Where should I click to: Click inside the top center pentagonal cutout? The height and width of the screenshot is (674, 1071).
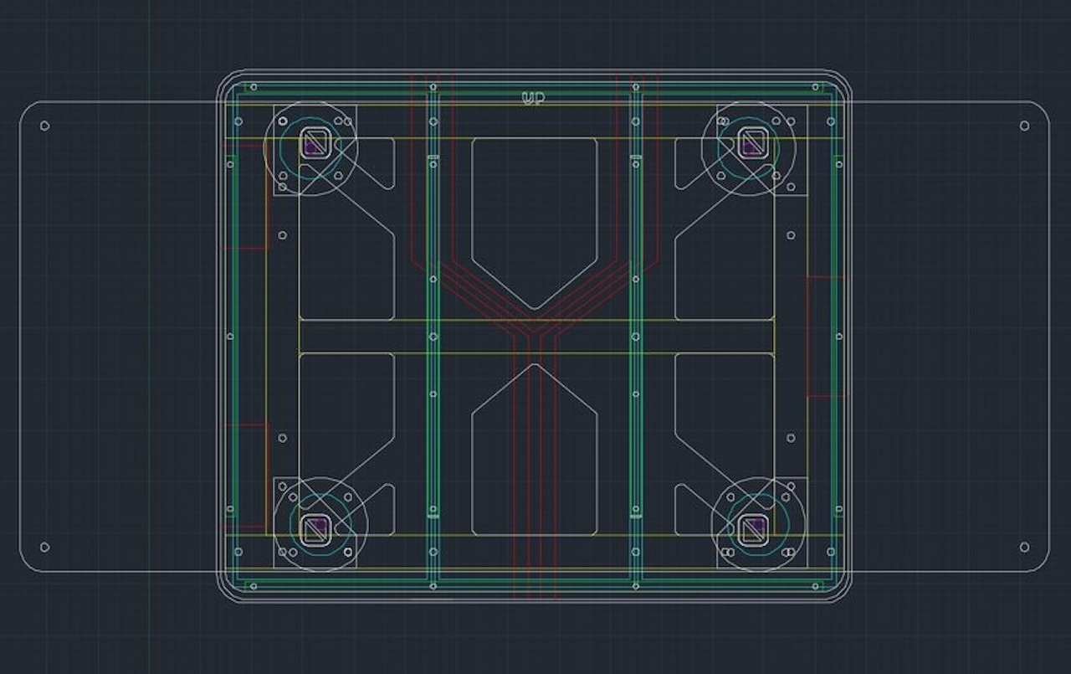tap(534, 209)
